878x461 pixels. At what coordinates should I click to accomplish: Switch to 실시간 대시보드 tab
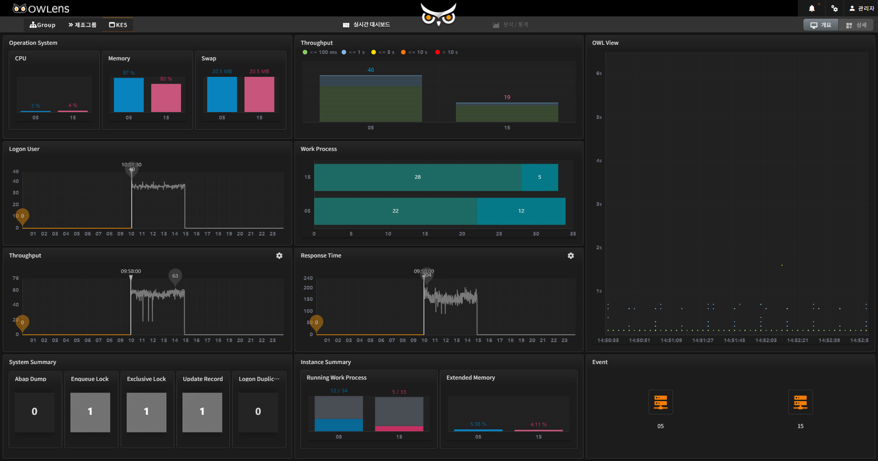pyautogui.click(x=367, y=25)
